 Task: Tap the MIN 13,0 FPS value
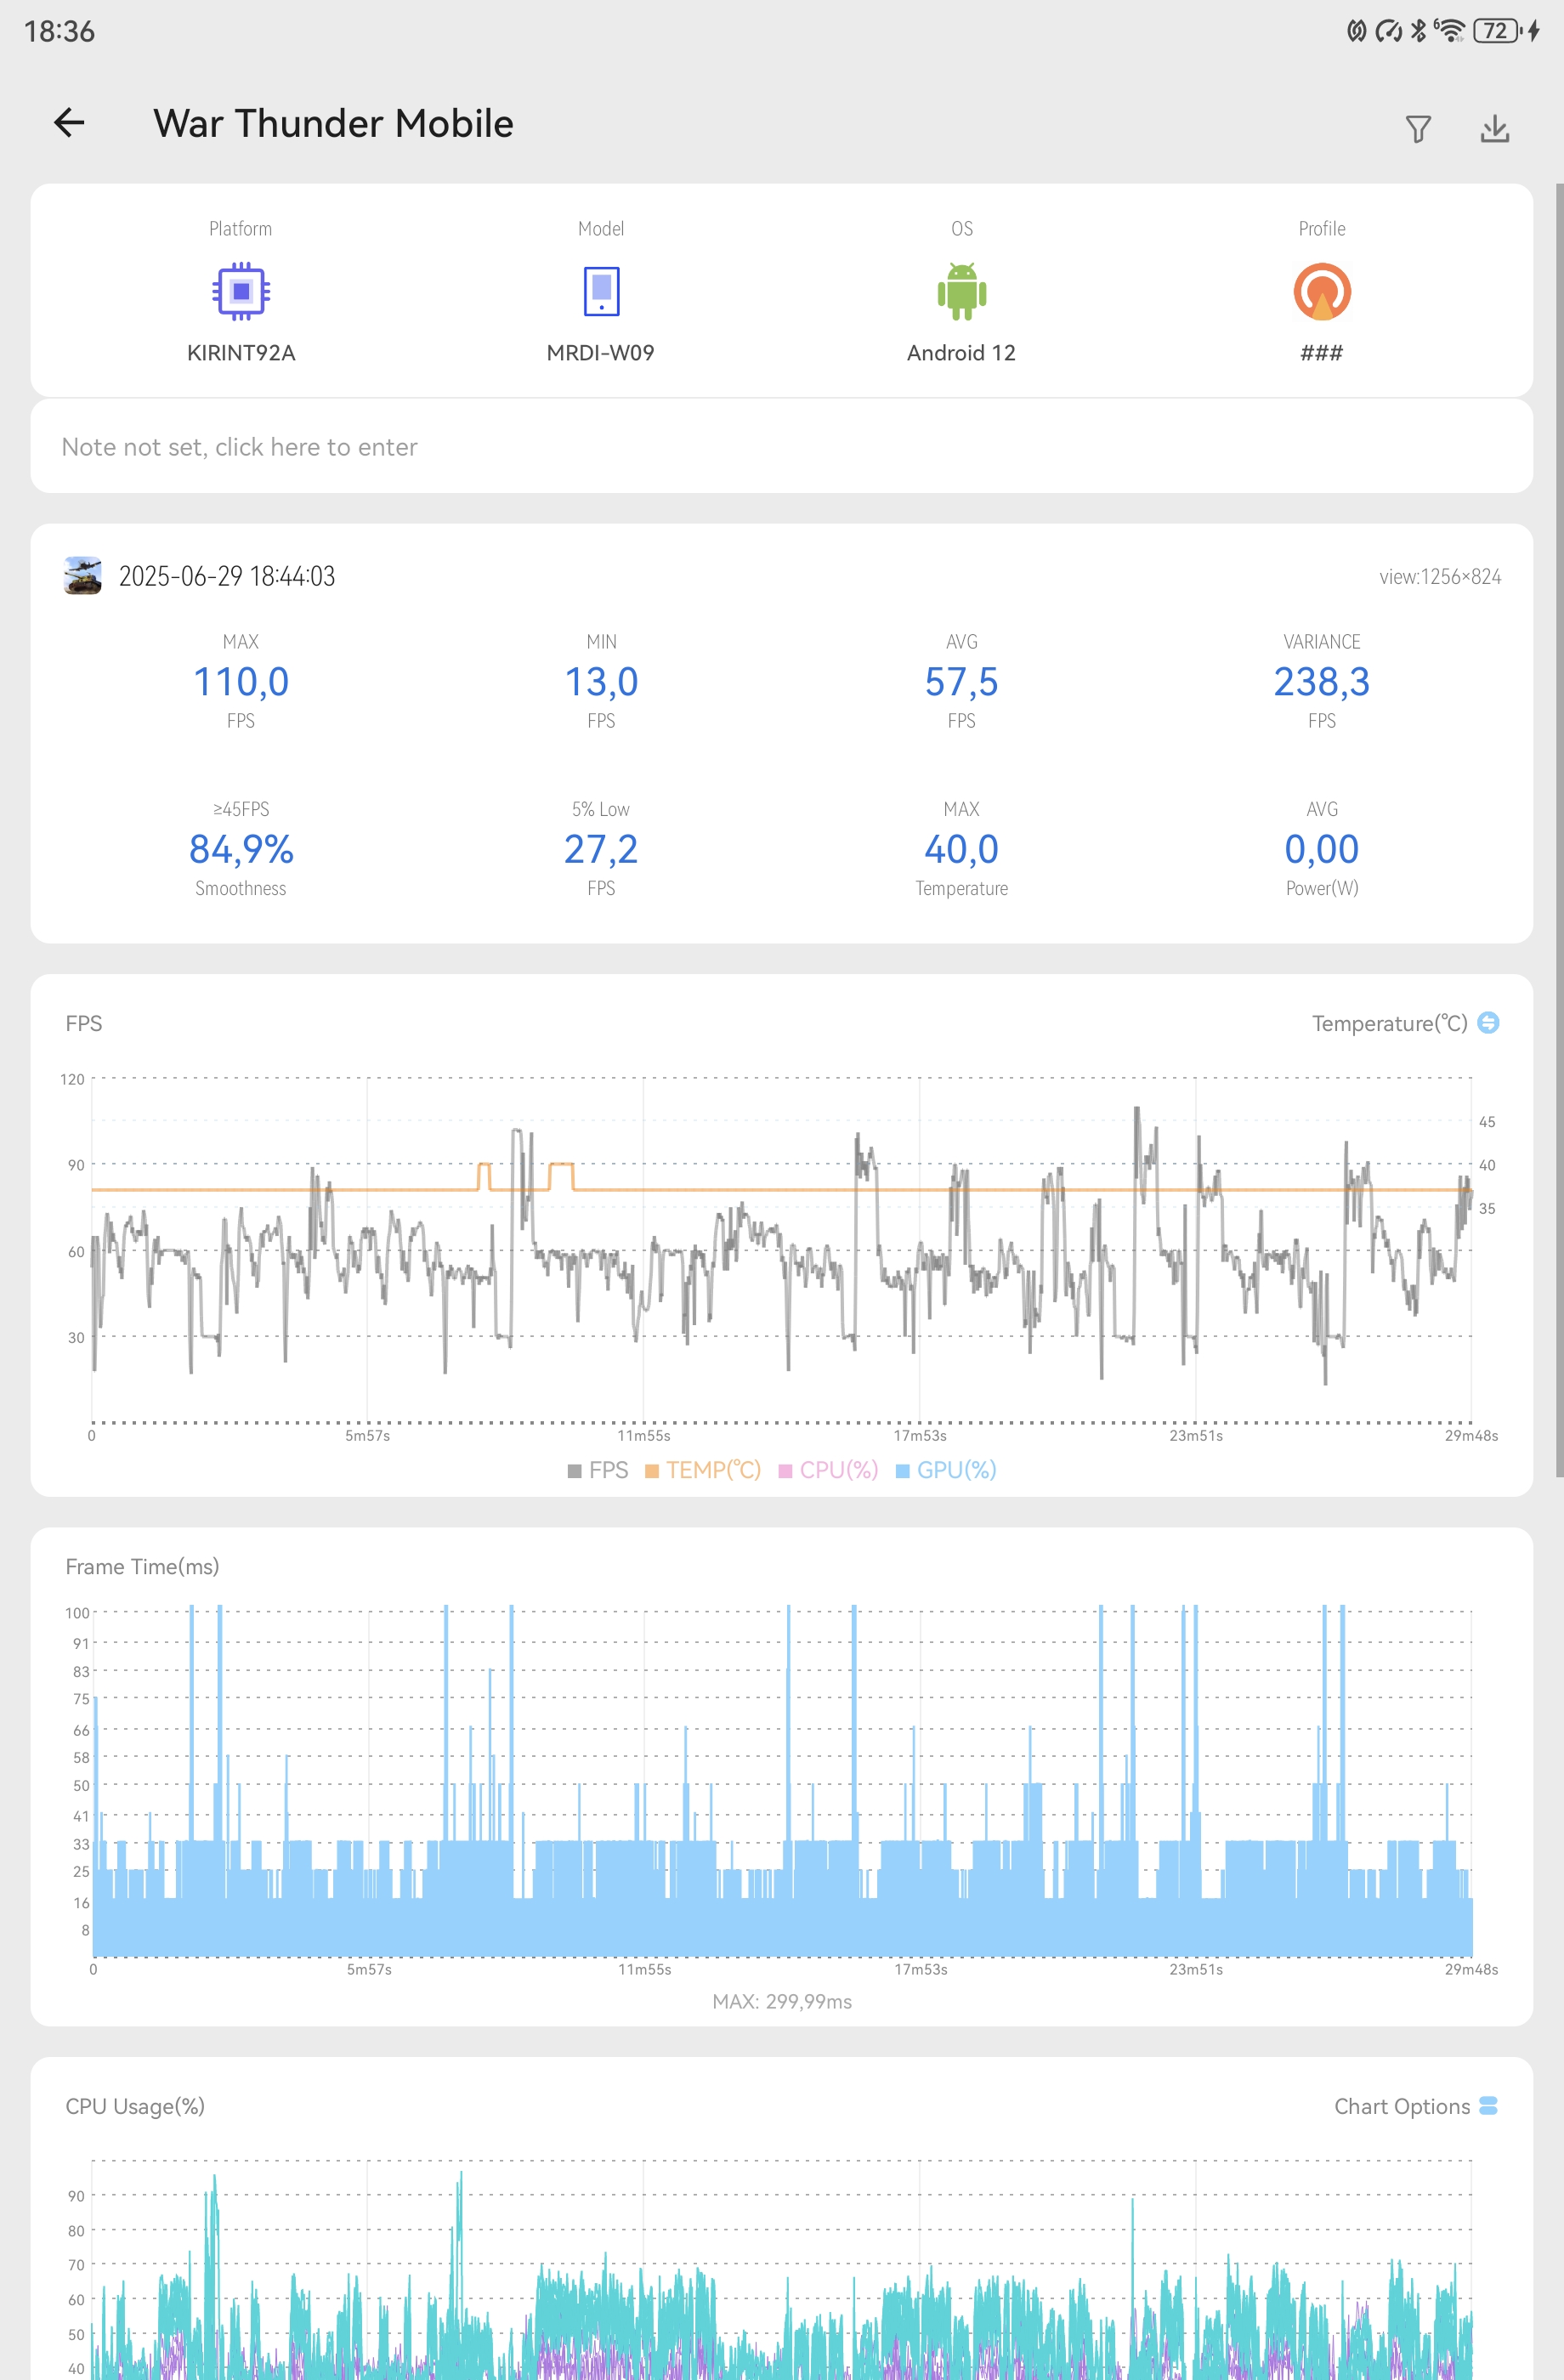[601, 682]
